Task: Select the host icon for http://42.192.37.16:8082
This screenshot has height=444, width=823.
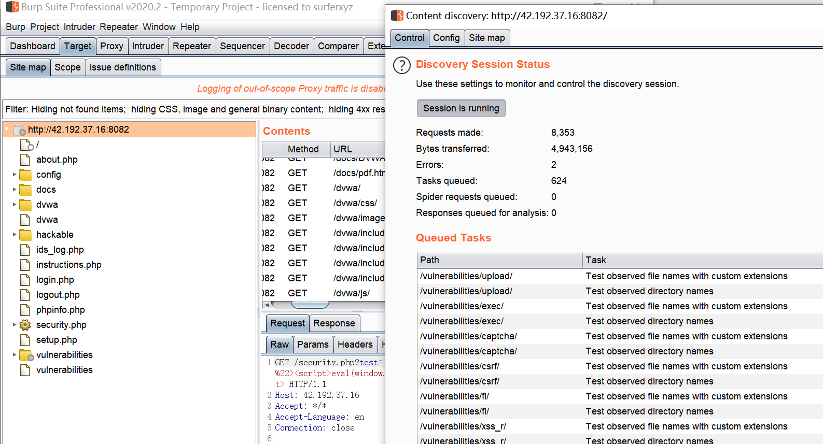Action: [x=20, y=130]
